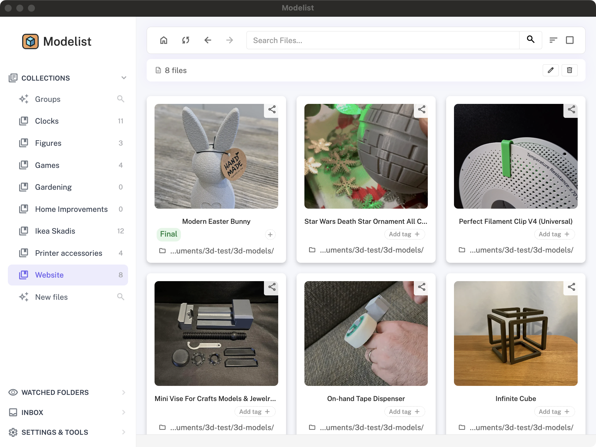Add a tag to On-hand Tape Dispenser
Screen dimensions: 596x447
click(405, 411)
